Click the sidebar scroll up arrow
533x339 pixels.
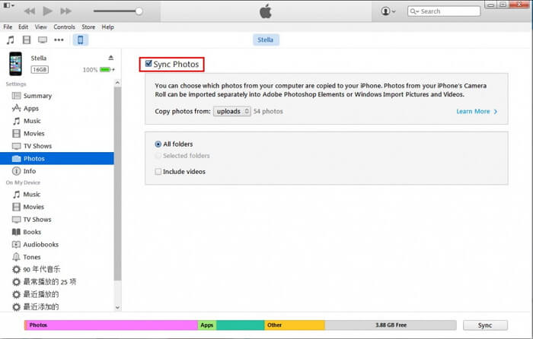[x=117, y=83]
